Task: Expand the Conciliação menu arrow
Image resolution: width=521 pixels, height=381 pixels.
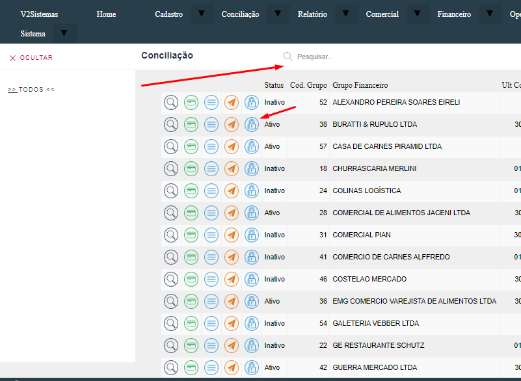Action: [x=278, y=14]
